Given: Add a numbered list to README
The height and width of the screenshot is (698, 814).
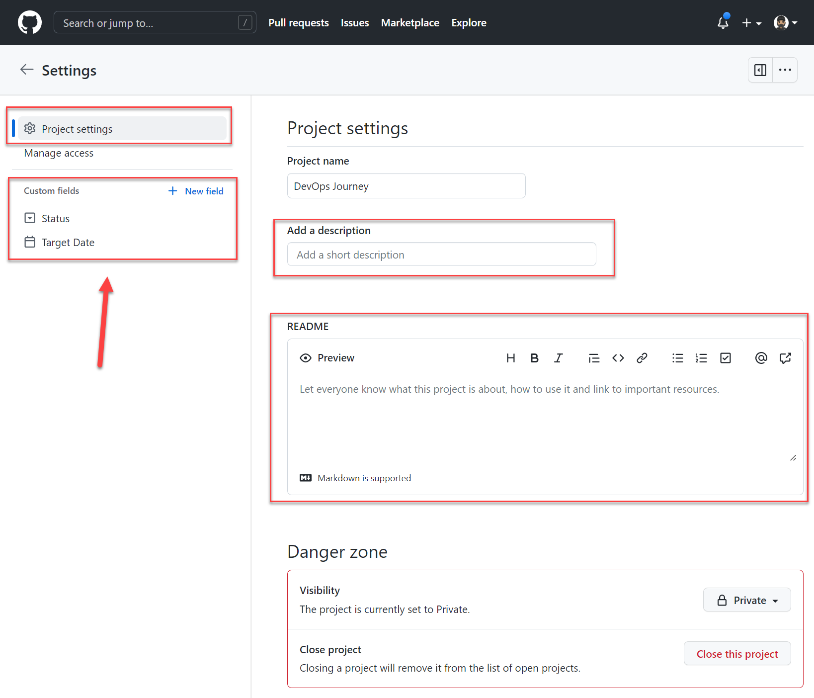Looking at the screenshot, I should (701, 357).
